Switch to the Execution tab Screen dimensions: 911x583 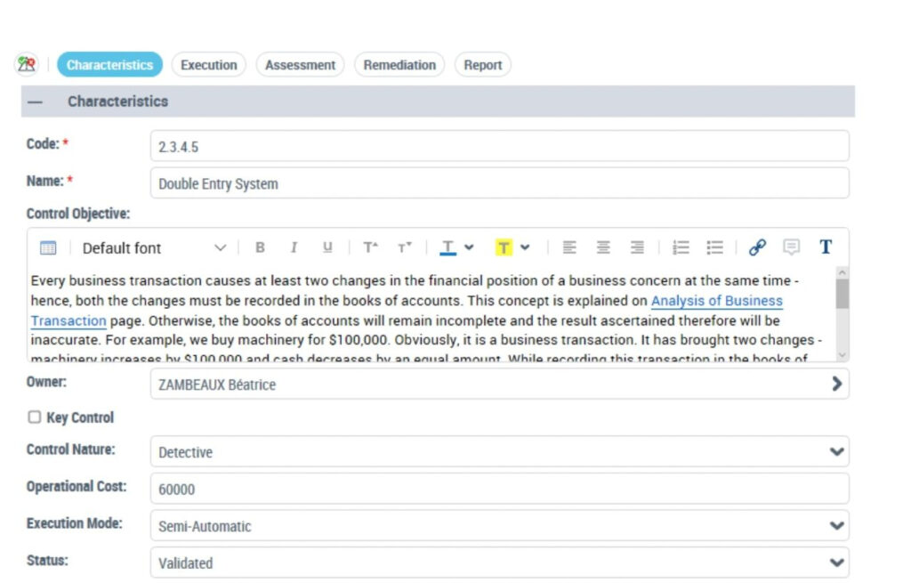pyautogui.click(x=208, y=65)
